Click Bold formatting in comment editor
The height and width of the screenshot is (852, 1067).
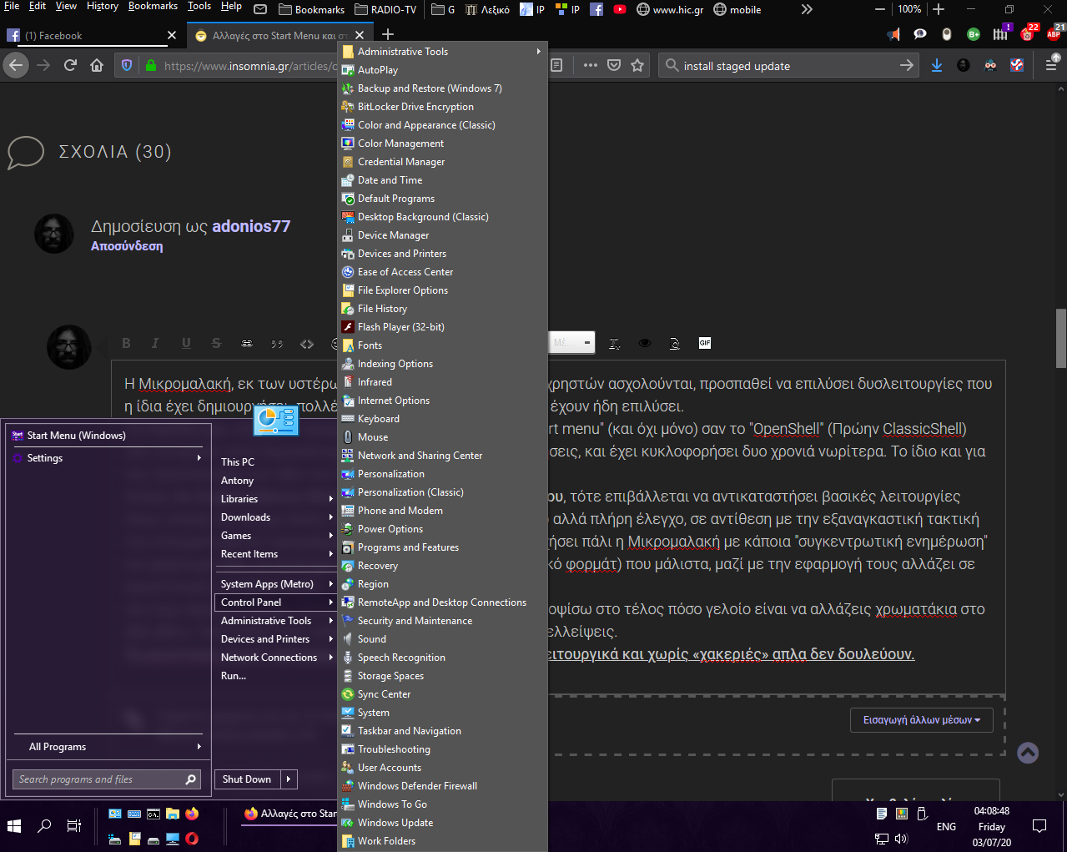coord(126,343)
